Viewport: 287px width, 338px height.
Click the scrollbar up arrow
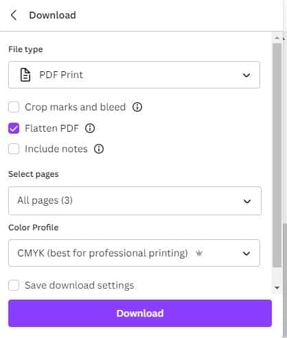click(x=277, y=38)
